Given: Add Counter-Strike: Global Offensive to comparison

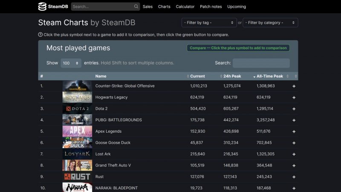Looking at the screenshot, I should (294, 86).
